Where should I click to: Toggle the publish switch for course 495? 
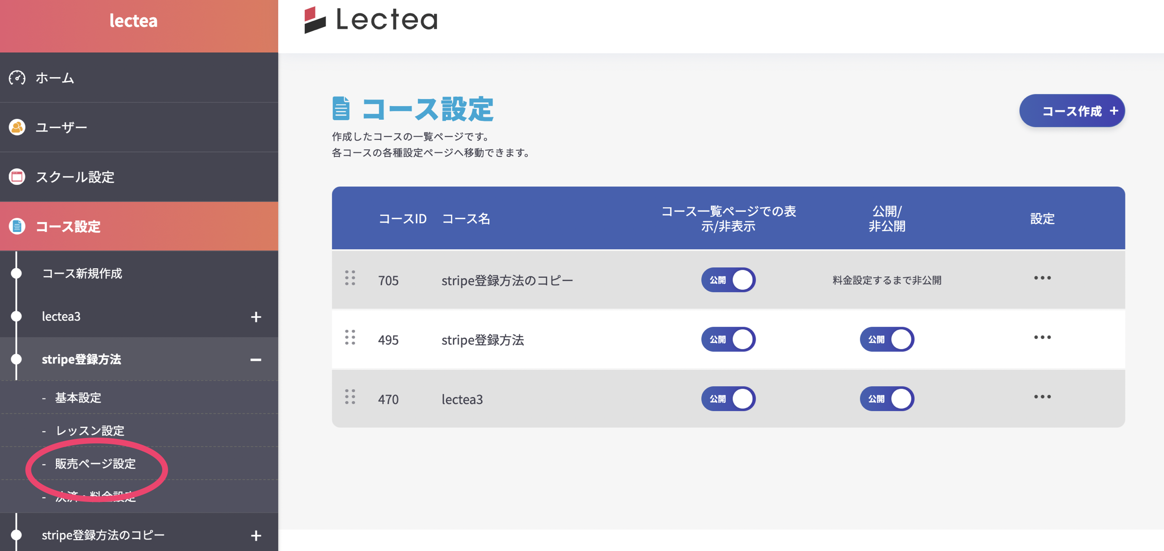(886, 339)
